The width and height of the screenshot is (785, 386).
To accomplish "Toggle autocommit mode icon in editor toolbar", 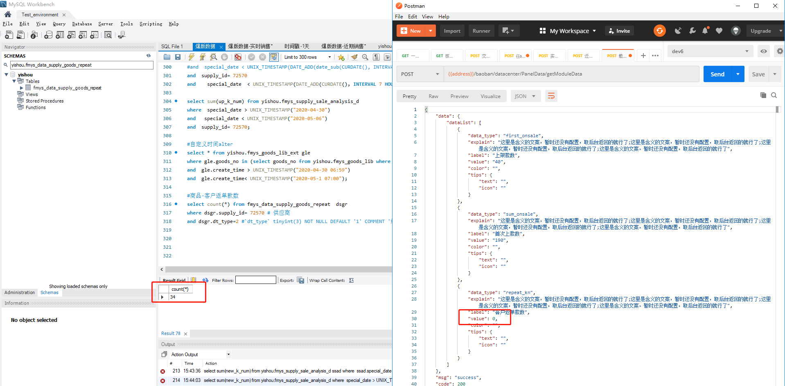I will (x=274, y=57).
